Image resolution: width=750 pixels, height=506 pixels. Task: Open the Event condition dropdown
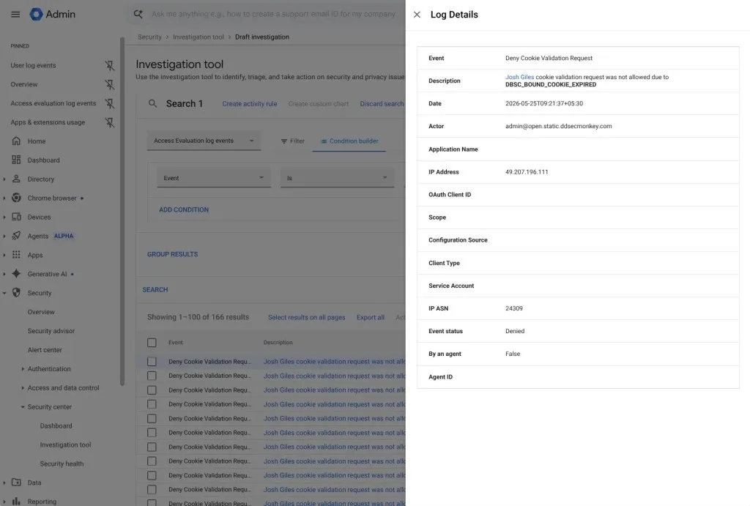pyautogui.click(x=214, y=177)
